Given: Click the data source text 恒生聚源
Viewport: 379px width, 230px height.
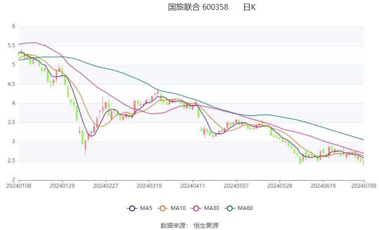Looking at the screenshot, I should 206,226.
